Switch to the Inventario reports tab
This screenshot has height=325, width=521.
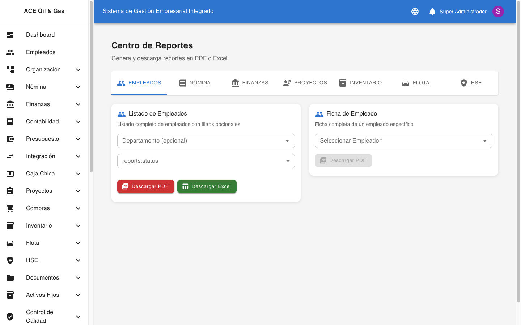click(360, 83)
